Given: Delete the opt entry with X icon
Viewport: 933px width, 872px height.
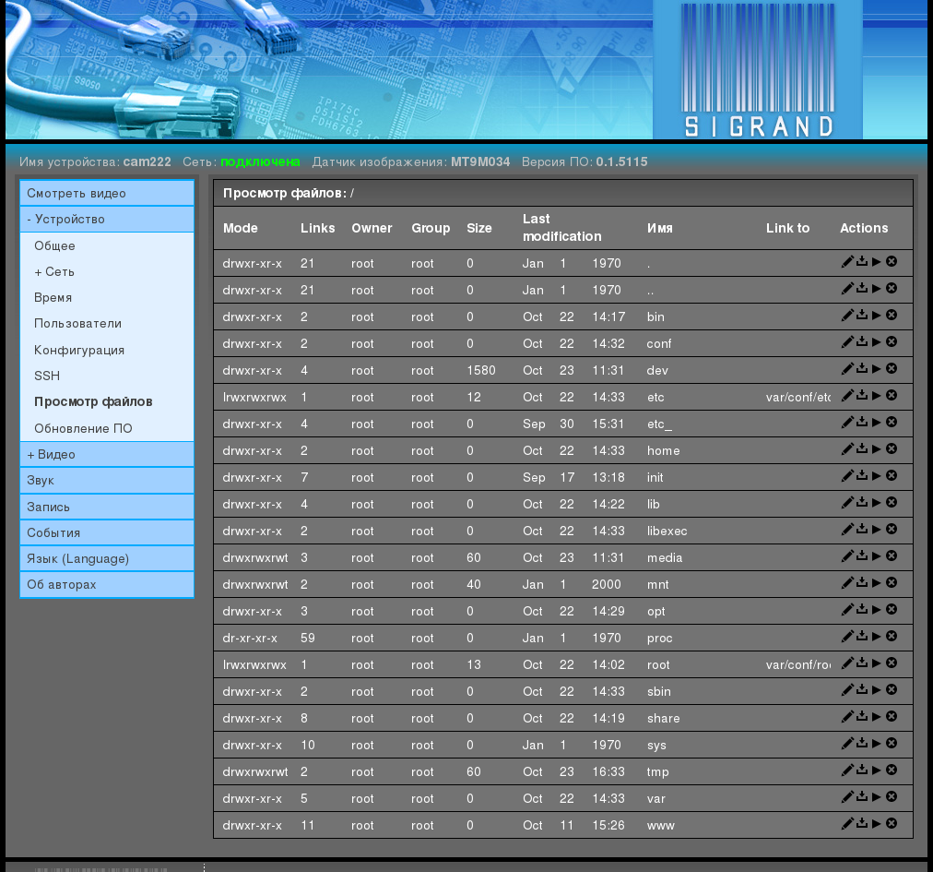Looking at the screenshot, I should point(892,609).
